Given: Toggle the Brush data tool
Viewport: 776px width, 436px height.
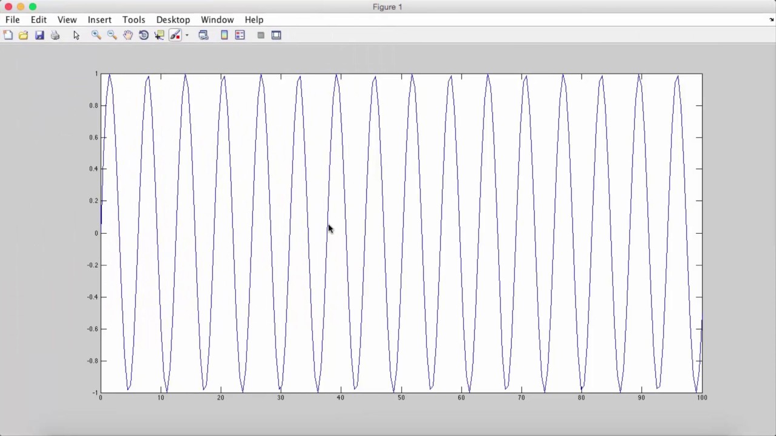Looking at the screenshot, I should click(x=175, y=35).
